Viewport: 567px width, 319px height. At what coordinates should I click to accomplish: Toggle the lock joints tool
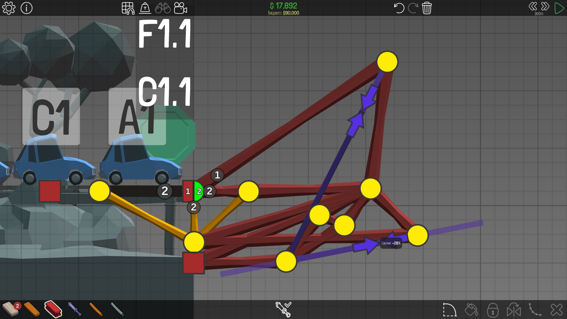(493, 310)
